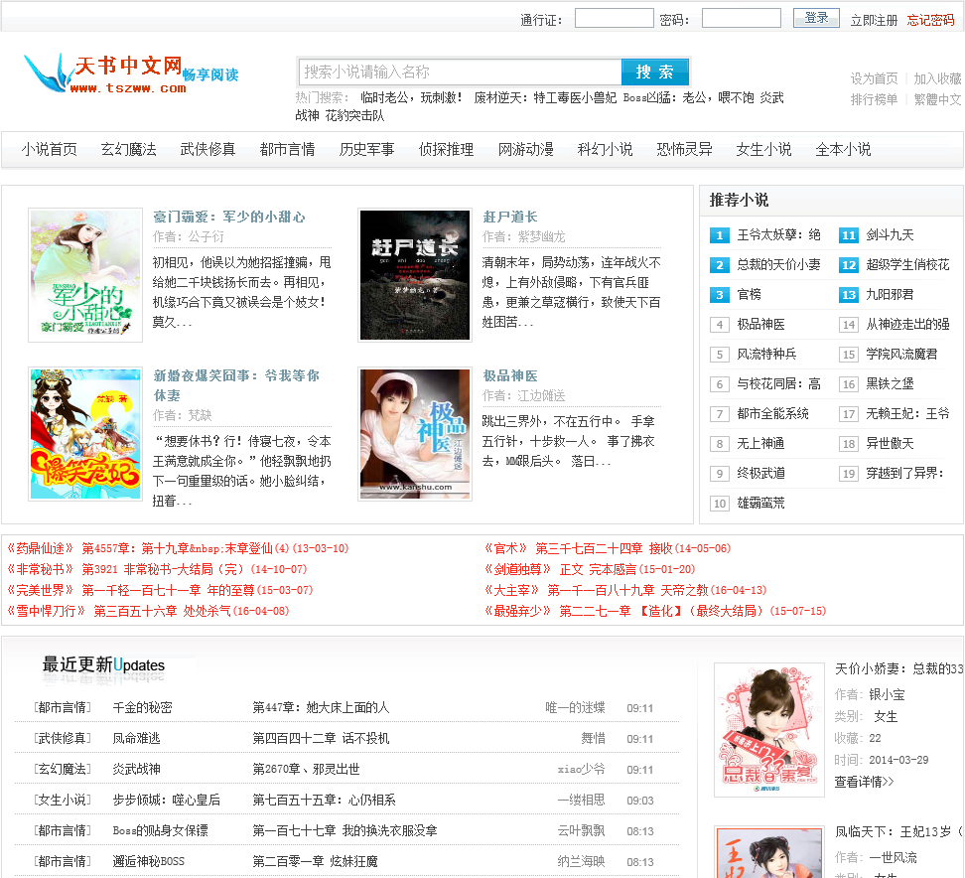Click the 总裁 天价小娇妻 cover thumbnail

(x=768, y=730)
